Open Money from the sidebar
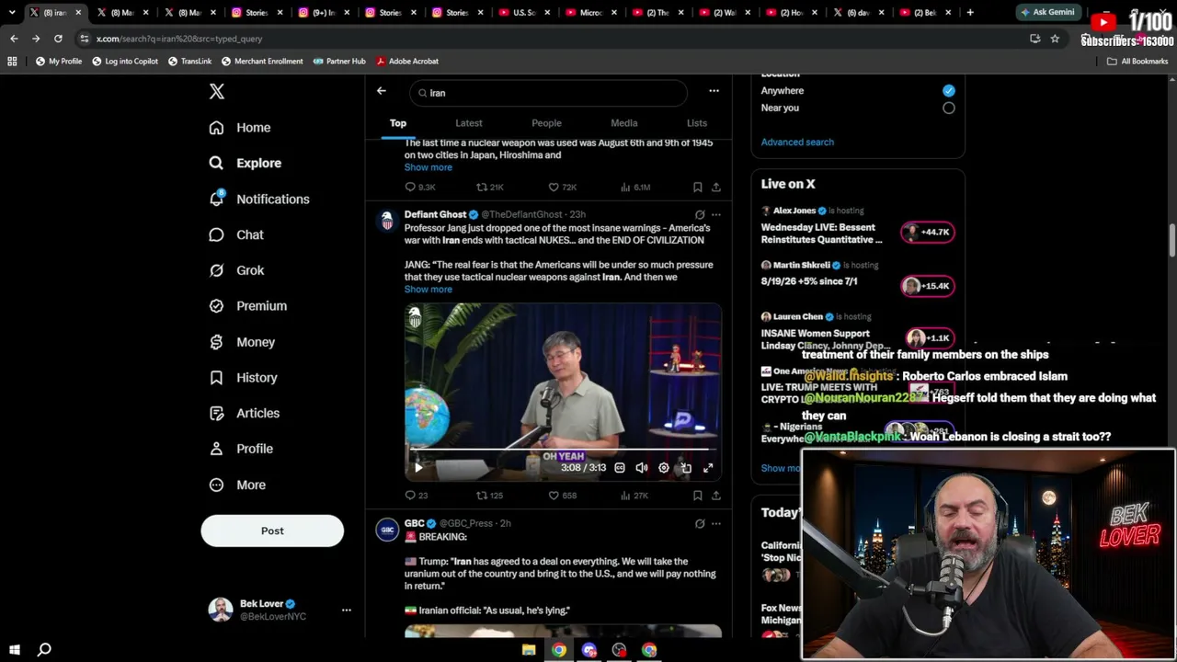This screenshot has width=1177, height=662. pos(243,342)
